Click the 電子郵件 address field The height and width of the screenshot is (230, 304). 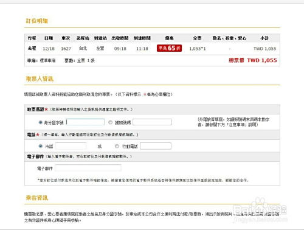tap(88, 168)
